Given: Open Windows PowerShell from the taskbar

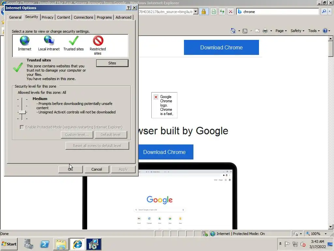Looking at the screenshot, I should pyautogui.click(x=45, y=244).
